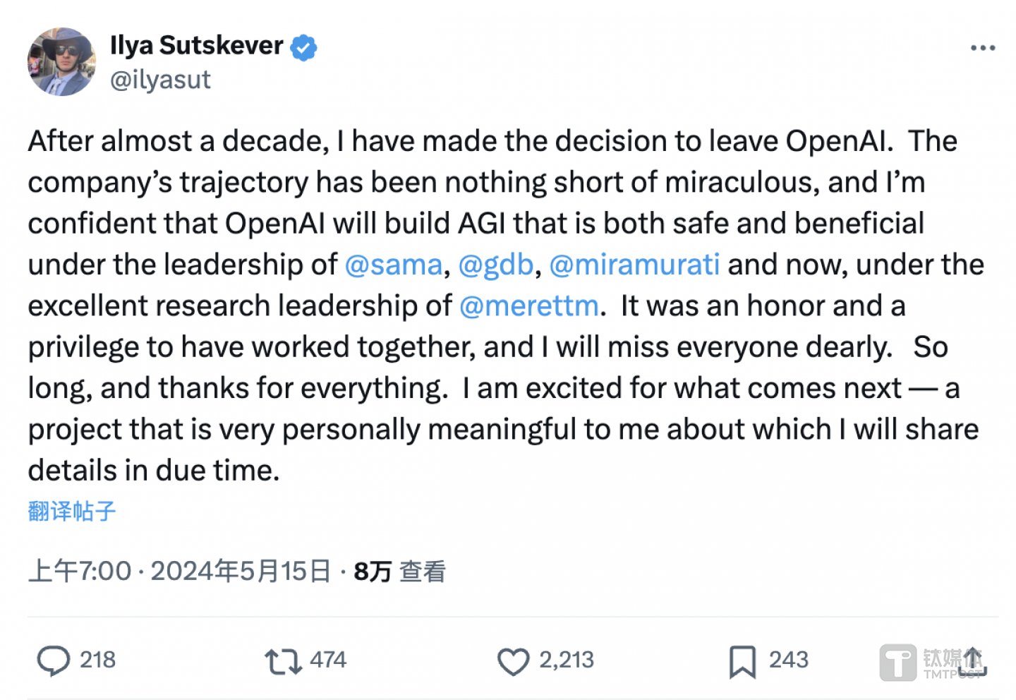Open the @merettm mention link

click(528, 306)
